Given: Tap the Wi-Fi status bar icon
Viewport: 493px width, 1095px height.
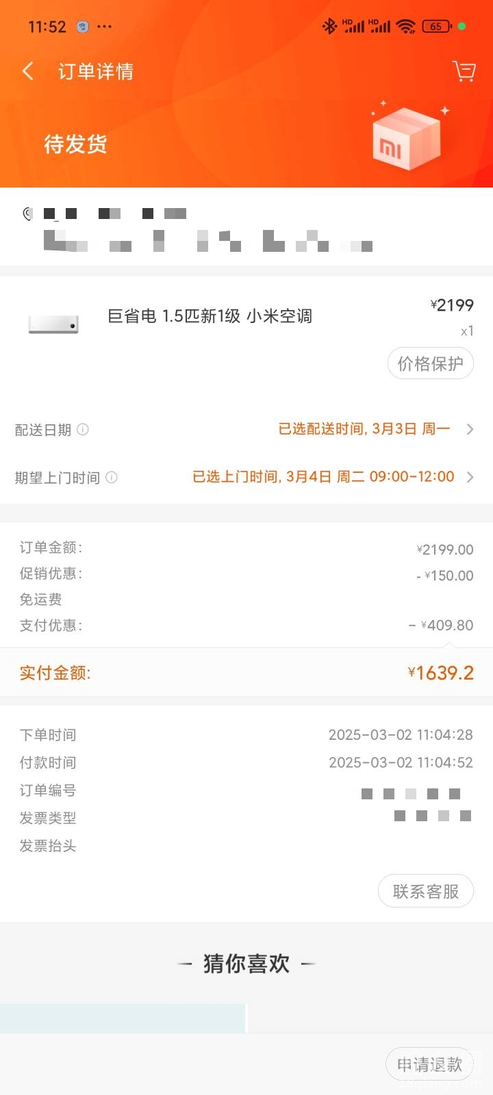Looking at the screenshot, I should tap(405, 27).
